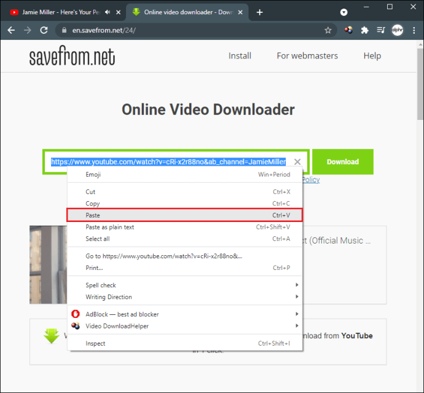
Task: Open the media control playlist icon
Action: 381,30
